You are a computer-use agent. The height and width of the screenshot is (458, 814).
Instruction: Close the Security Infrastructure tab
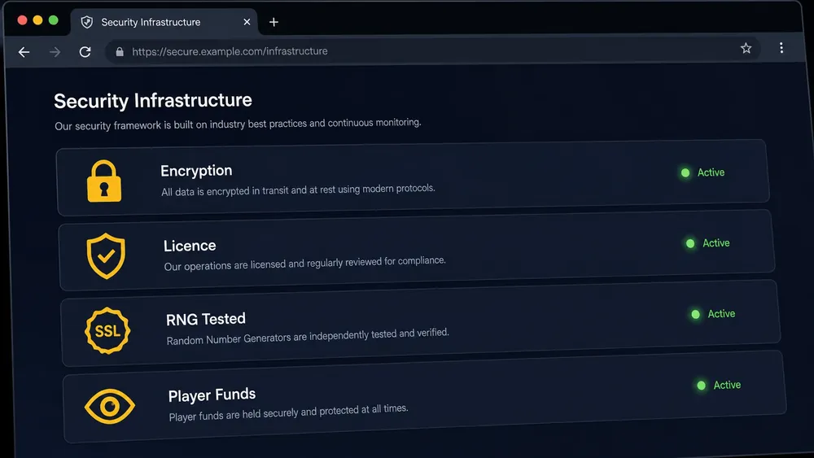coord(247,22)
